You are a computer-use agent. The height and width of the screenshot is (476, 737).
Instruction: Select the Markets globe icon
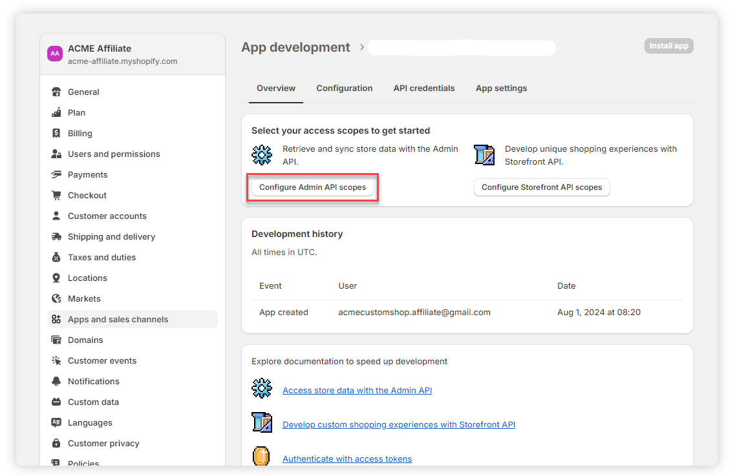pos(56,298)
